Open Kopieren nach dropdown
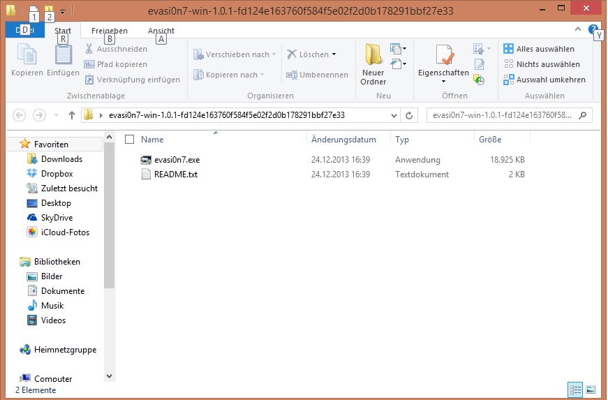Viewport: 608px width, 400px height. (228, 75)
